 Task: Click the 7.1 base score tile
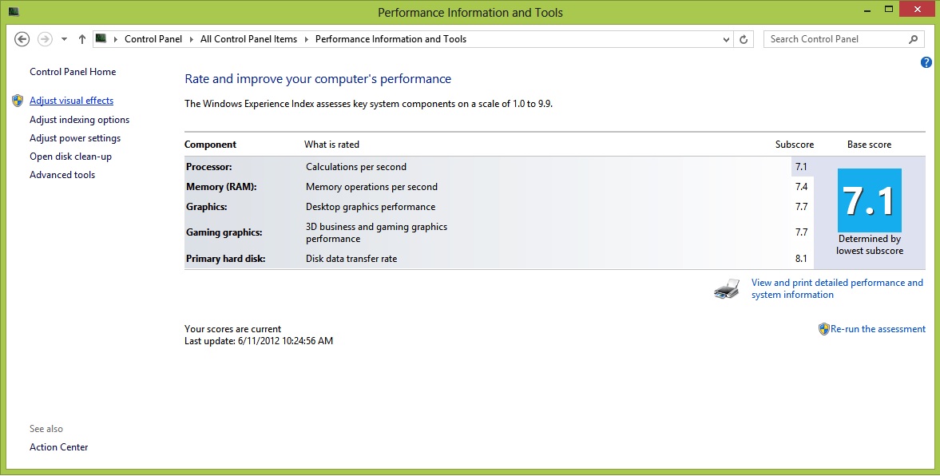869,200
